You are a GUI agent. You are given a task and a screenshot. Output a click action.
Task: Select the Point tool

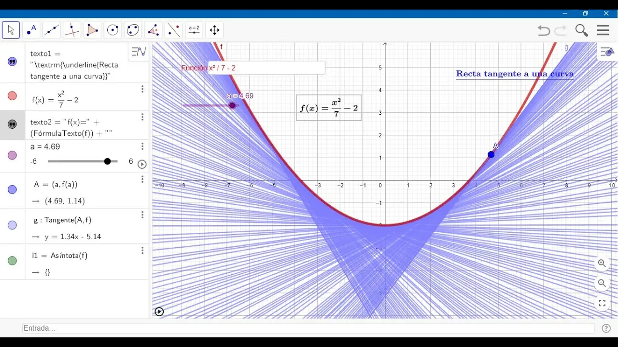31,30
